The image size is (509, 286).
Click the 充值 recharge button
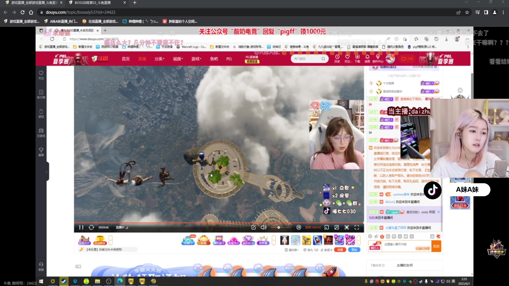click(x=340, y=250)
